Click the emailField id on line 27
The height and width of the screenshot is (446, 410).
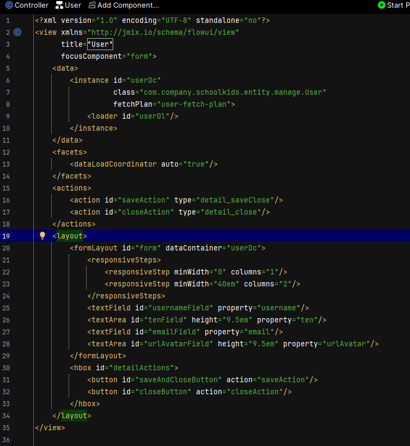(x=174, y=332)
